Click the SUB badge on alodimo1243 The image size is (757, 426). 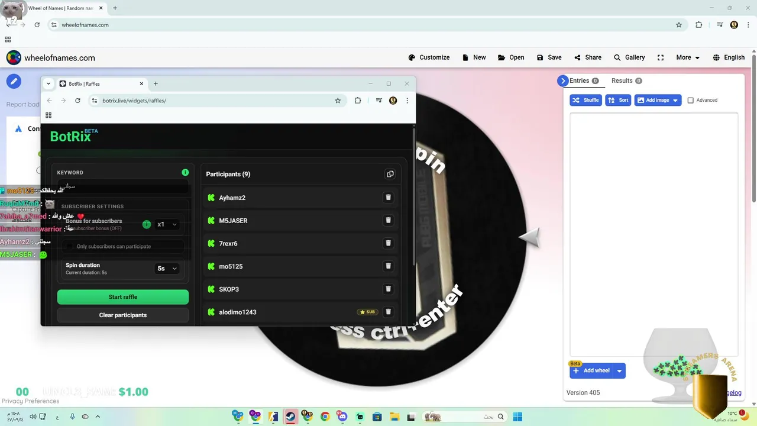point(367,312)
